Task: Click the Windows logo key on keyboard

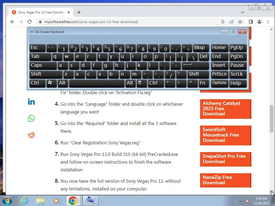Action: click(52, 83)
